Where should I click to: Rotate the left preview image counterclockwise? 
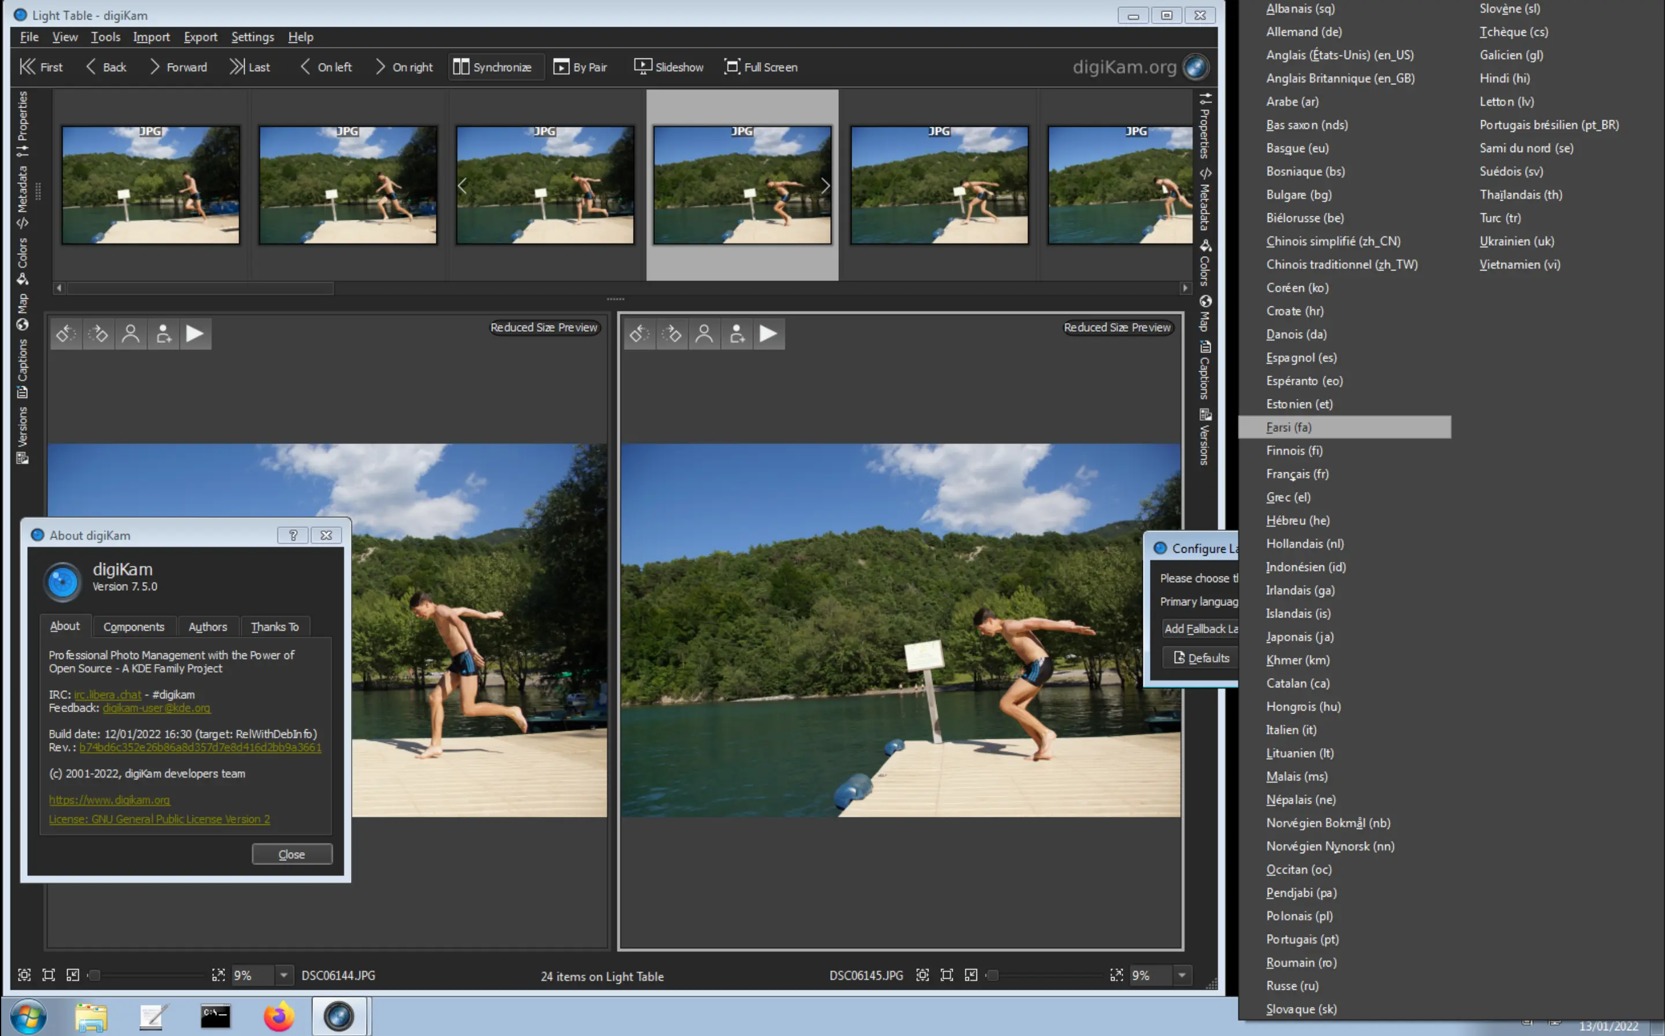pos(66,334)
